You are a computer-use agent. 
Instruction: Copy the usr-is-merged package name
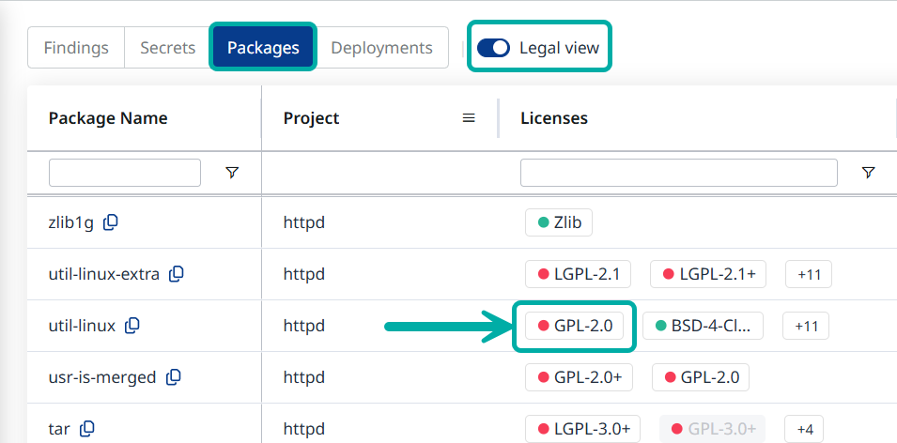tap(173, 377)
